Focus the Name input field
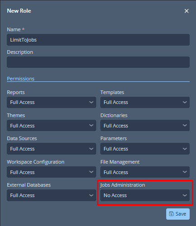The width and height of the screenshot is (196, 226). 98,40
